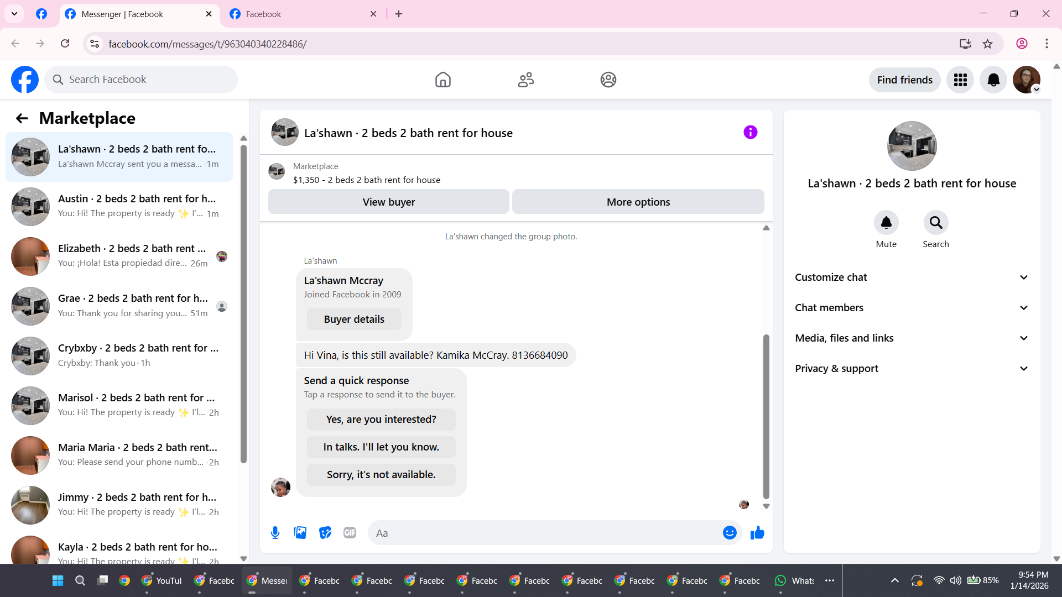
Task: Open Facebook notifications bell
Action: [x=993, y=80]
